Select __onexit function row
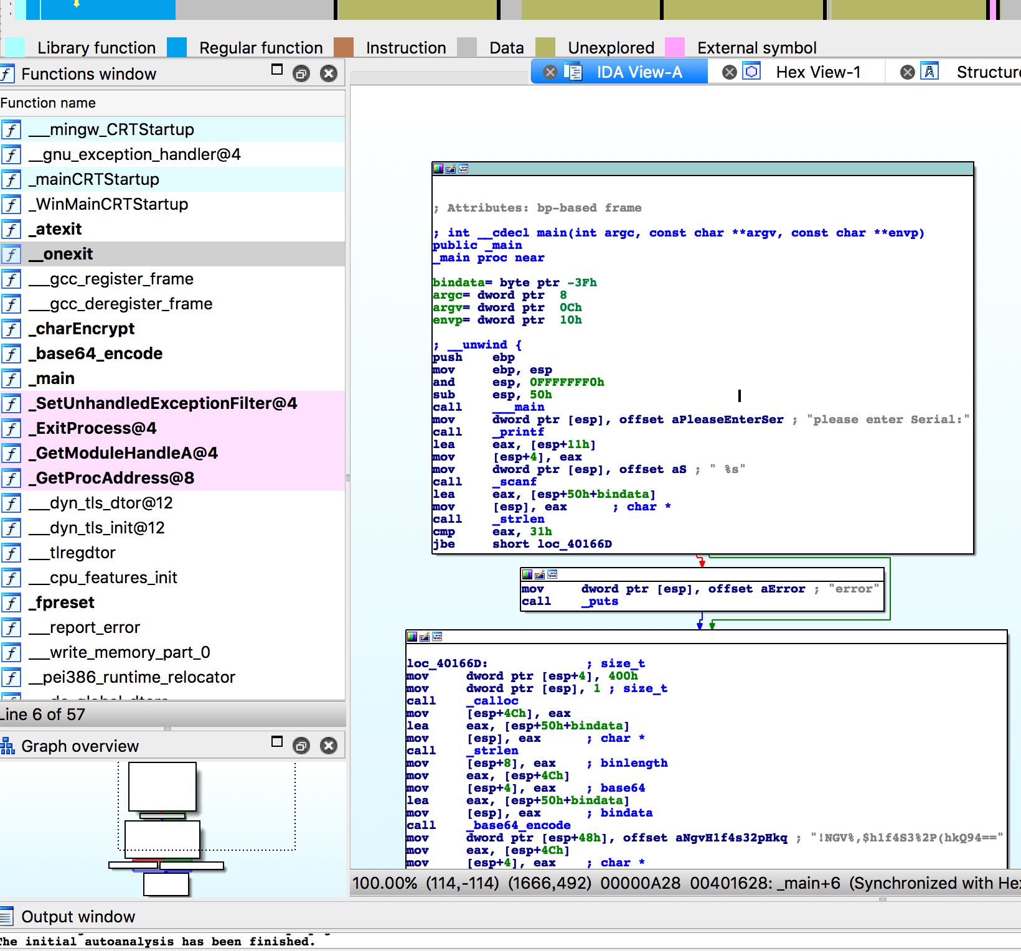 pos(172,254)
